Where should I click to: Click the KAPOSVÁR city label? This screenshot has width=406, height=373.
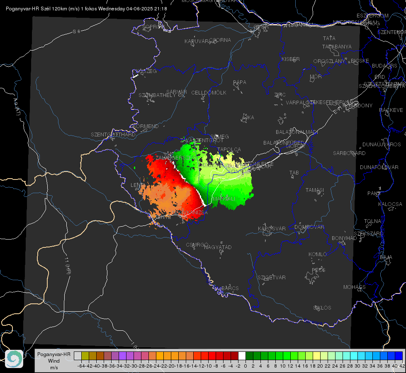272,228
